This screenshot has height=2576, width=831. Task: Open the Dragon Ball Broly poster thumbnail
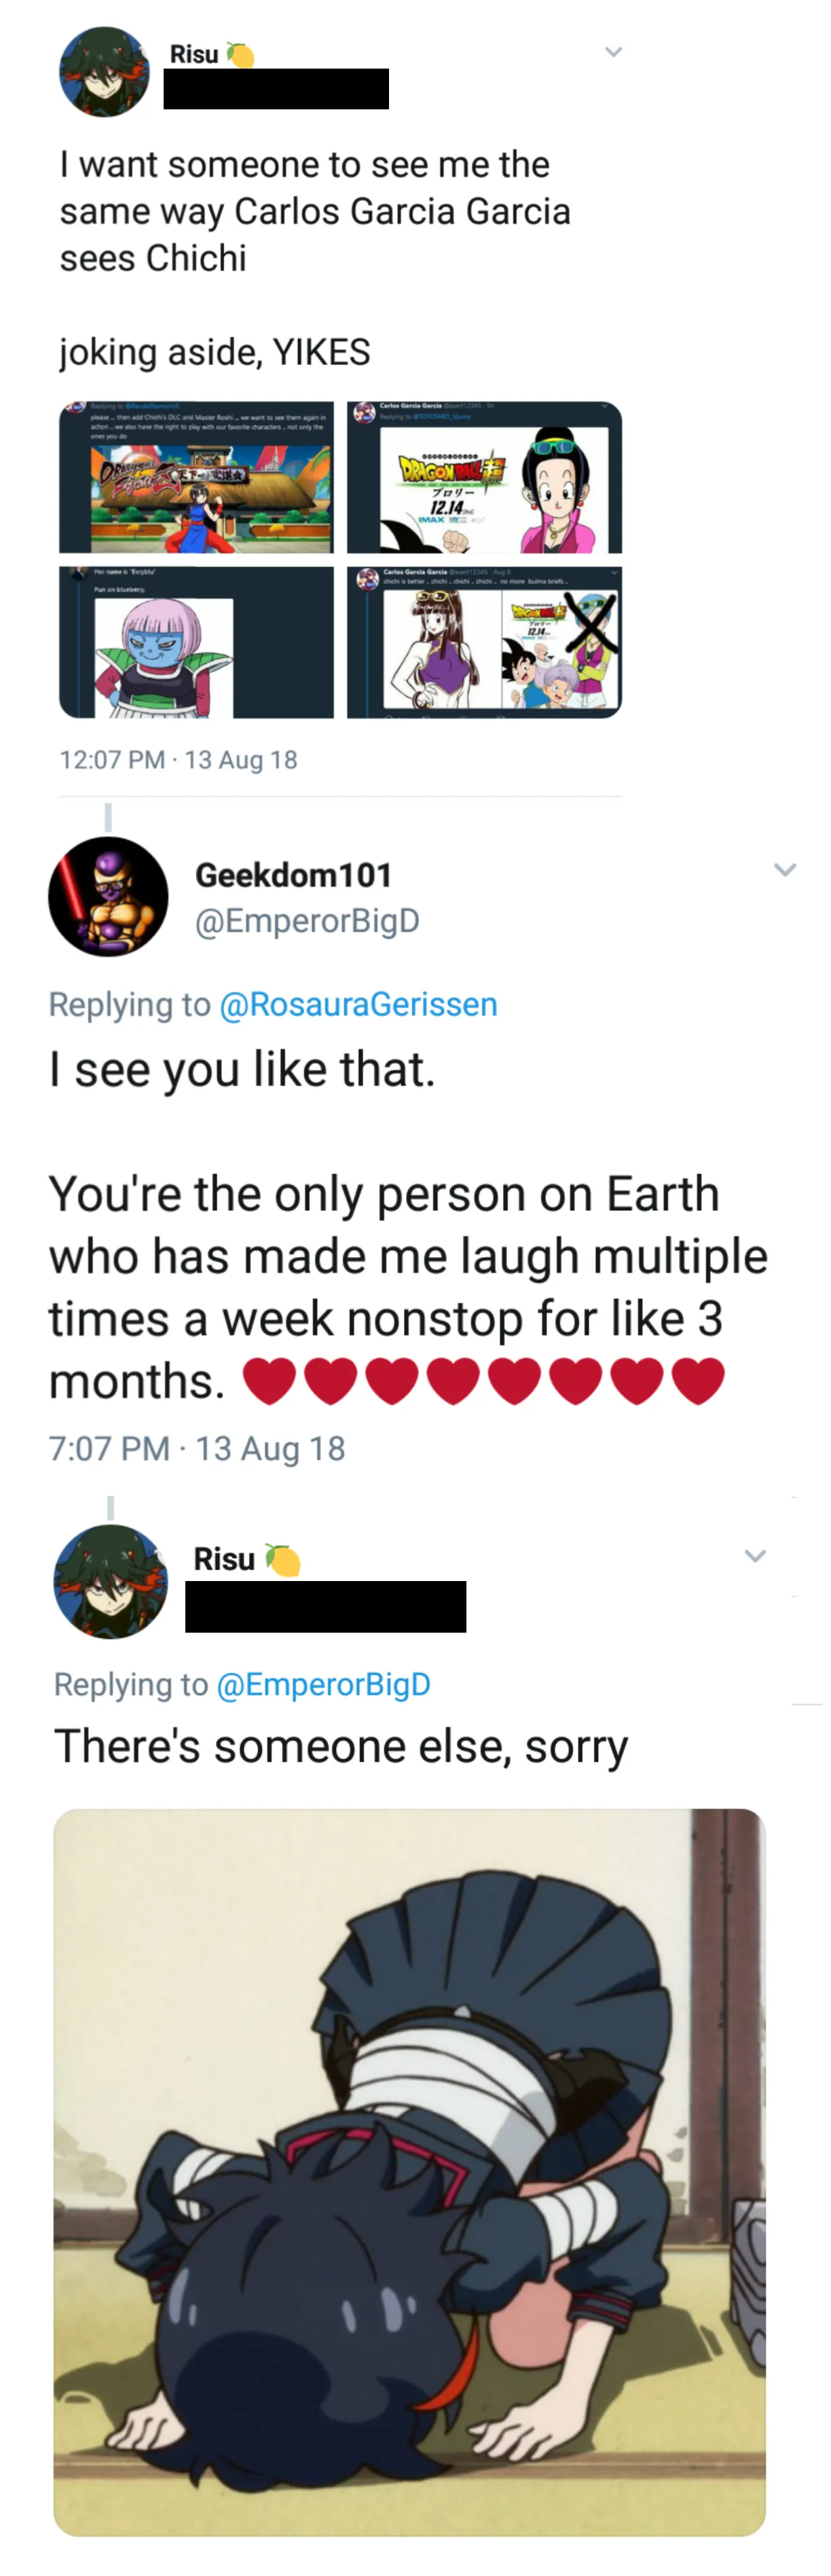click(x=484, y=478)
